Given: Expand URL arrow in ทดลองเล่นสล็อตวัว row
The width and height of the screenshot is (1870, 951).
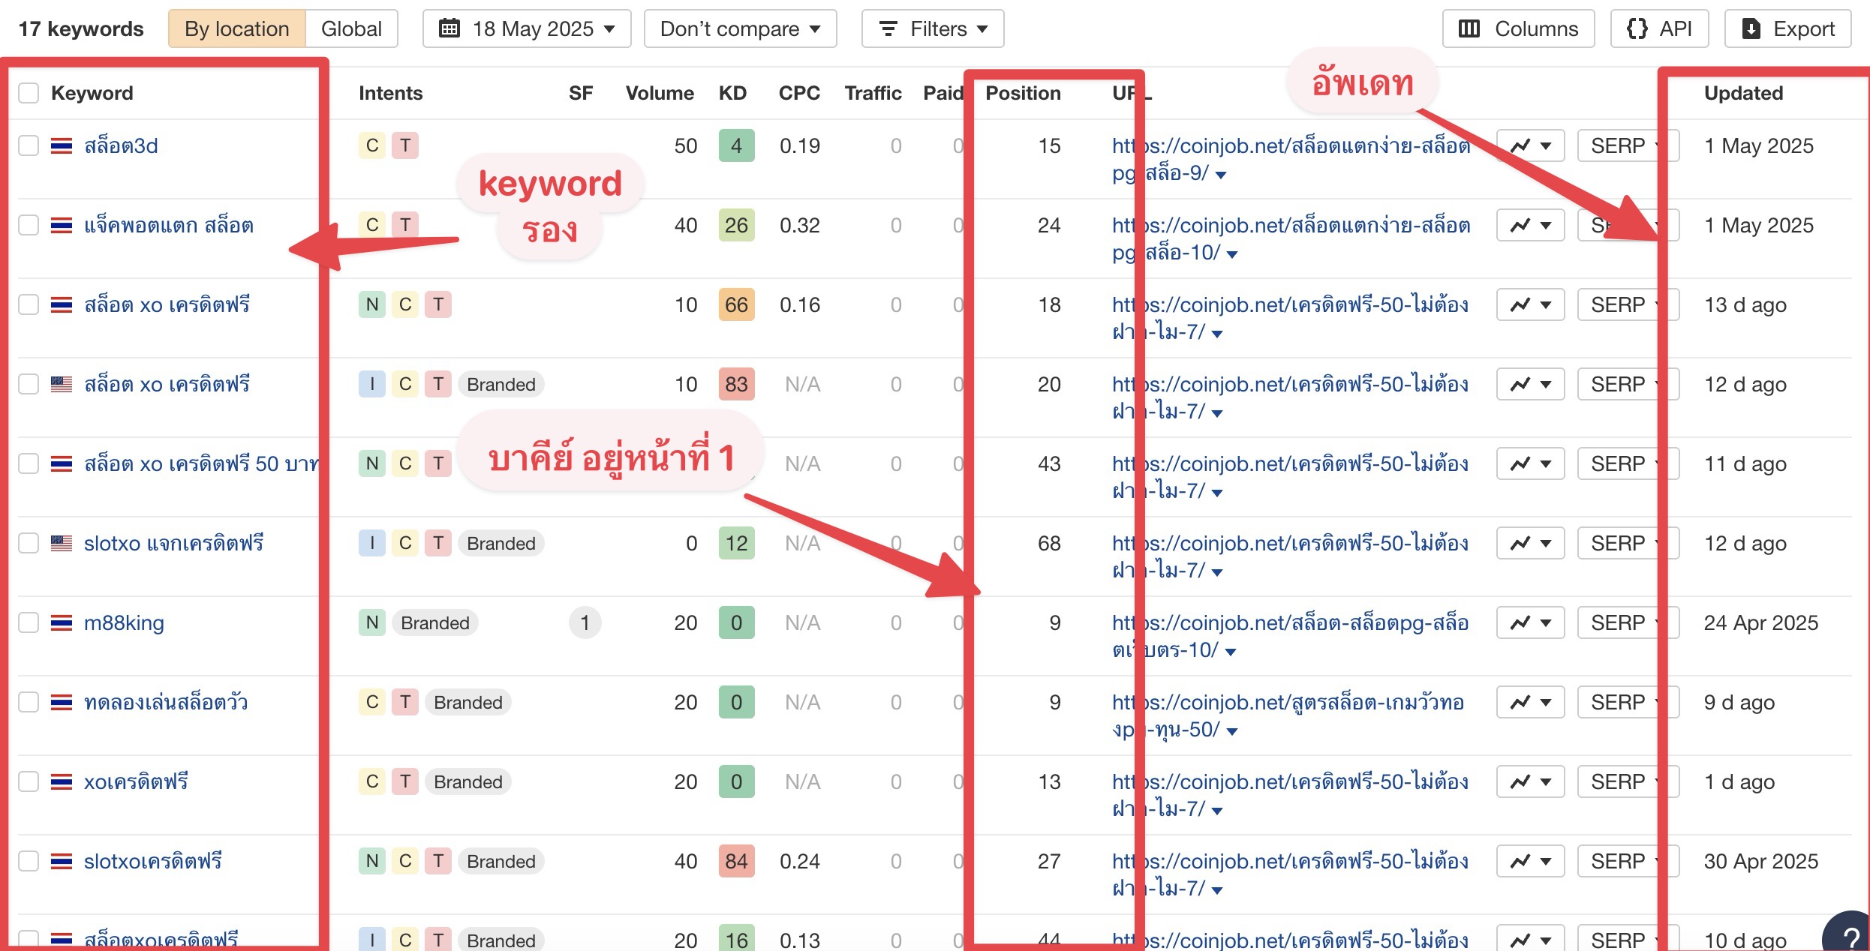Looking at the screenshot, I should [x=1231, y=731].
